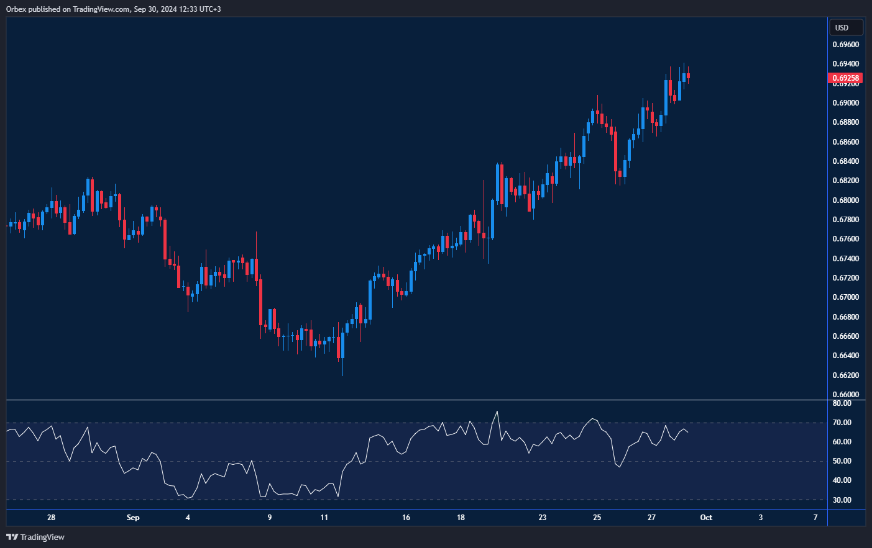Select the Oct label on time axis
Screen dimensions: 872x548
coord(706,518)
